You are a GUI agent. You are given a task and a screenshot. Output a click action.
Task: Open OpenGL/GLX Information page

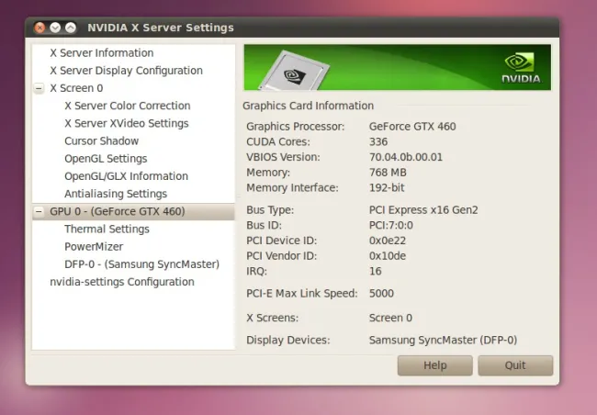point(127,176)
